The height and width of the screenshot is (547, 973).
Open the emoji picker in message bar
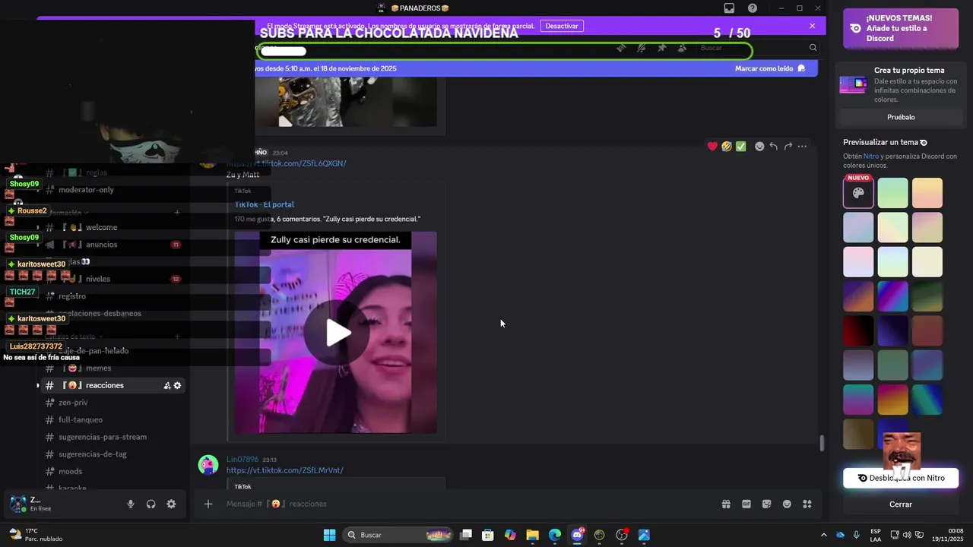(787, 504)
